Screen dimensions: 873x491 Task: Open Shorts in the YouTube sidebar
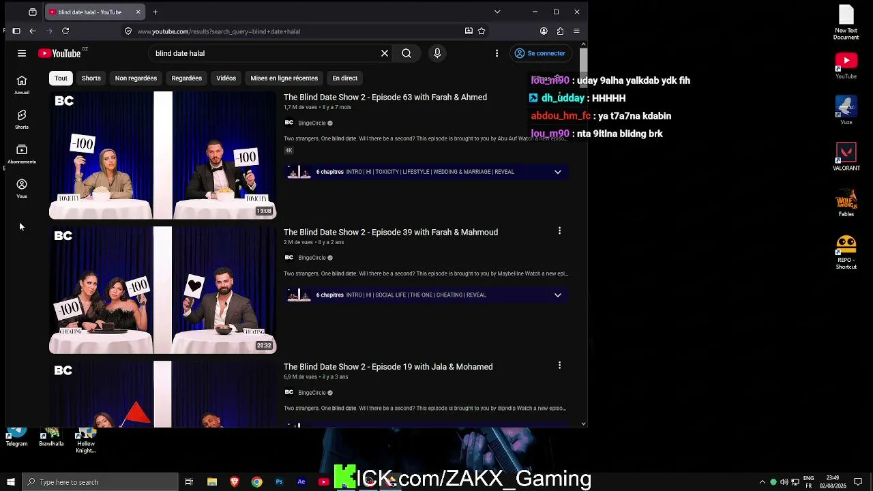[x=22, y=119]
